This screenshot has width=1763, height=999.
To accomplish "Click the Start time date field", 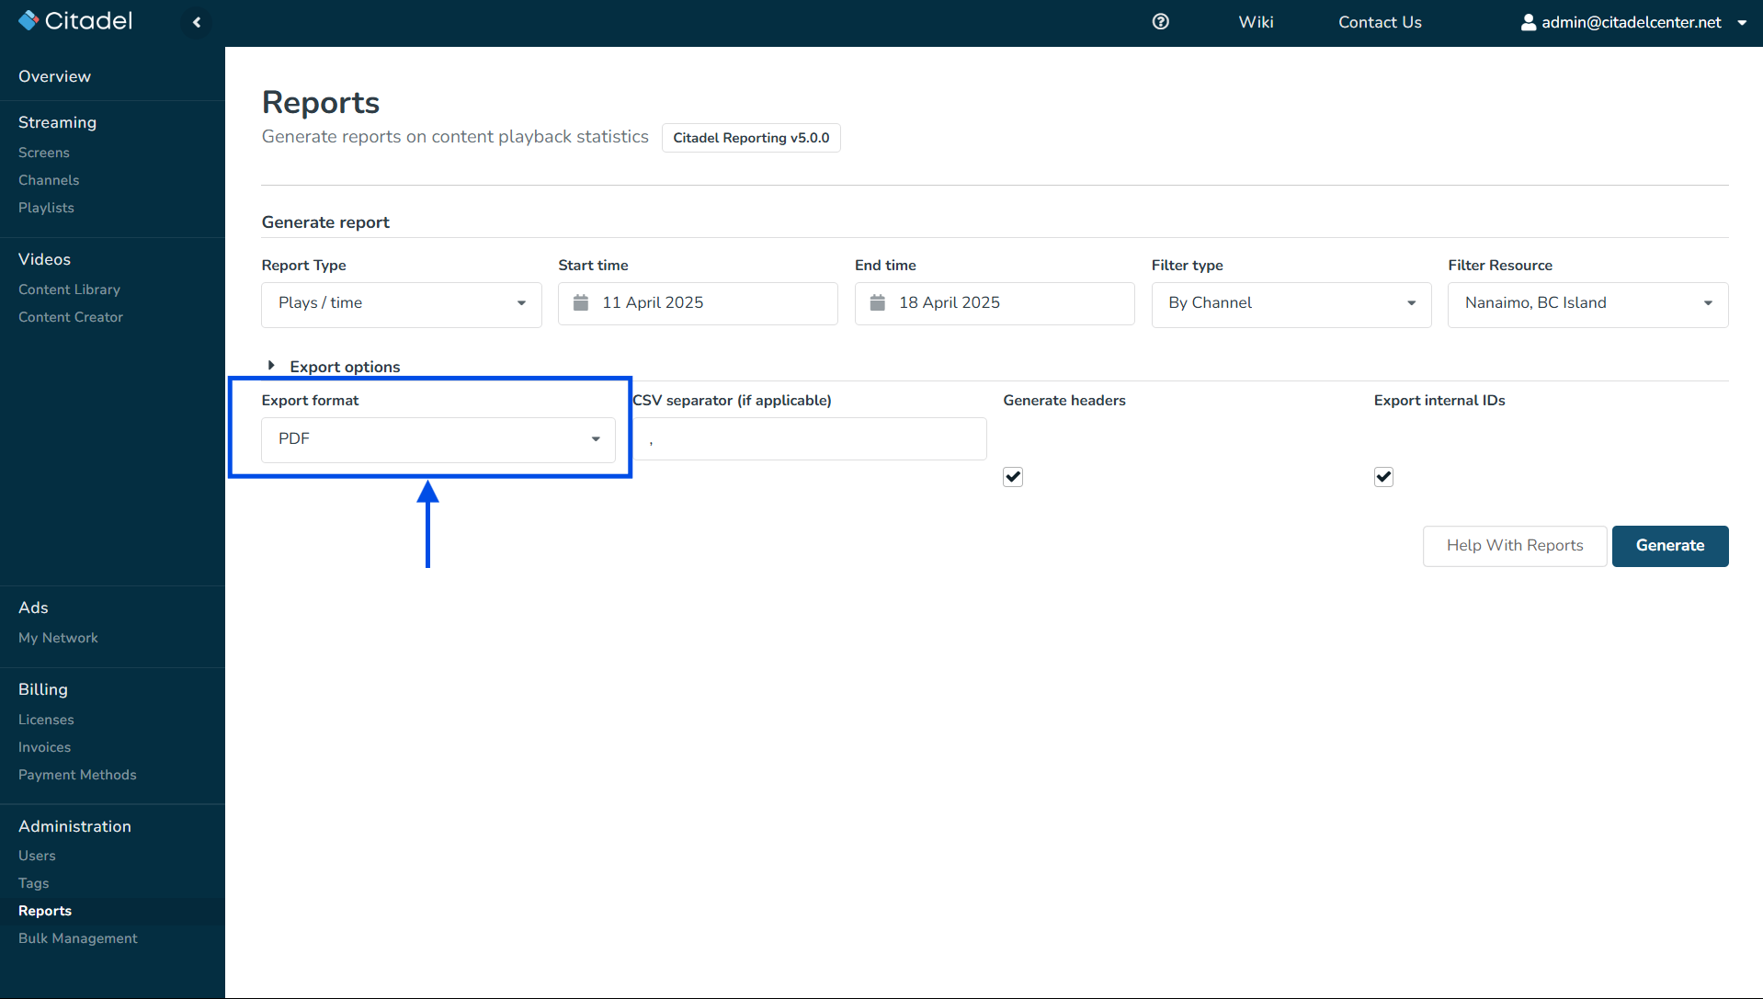I will pos(698,304).
